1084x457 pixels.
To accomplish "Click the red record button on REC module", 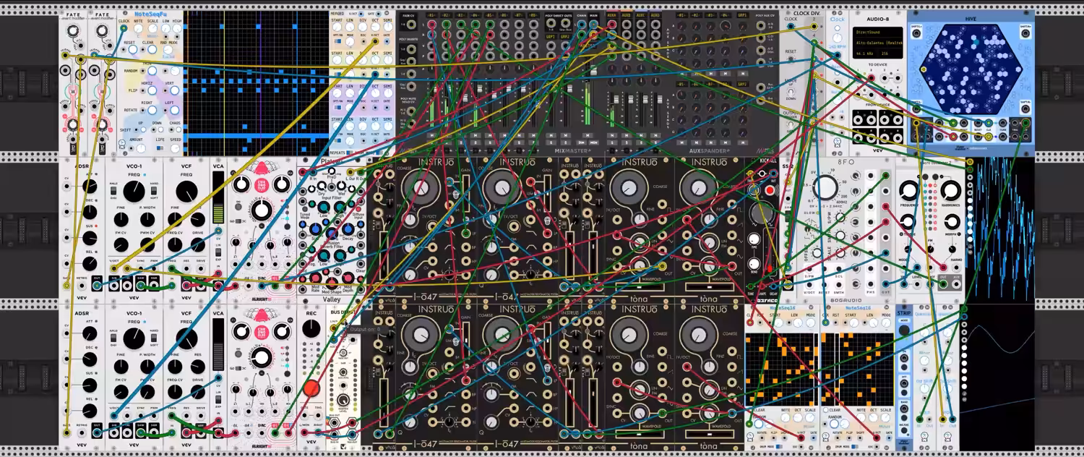I will 311,388.
